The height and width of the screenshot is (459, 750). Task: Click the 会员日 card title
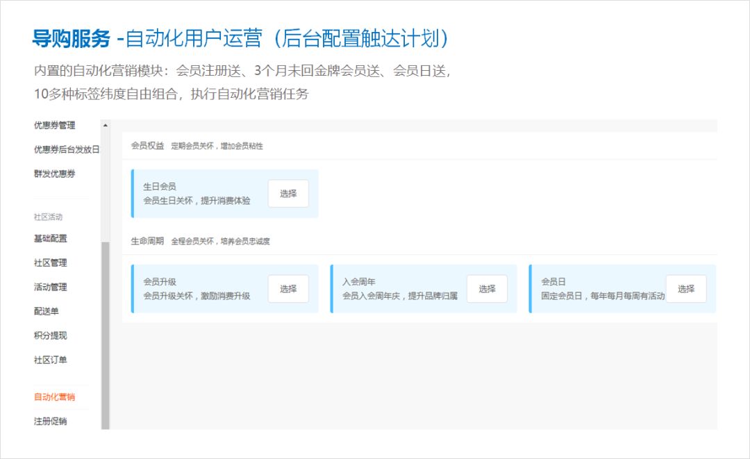point(553,282)
